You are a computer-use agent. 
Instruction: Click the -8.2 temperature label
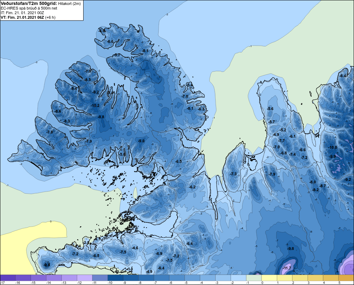[x=315, y=190]
